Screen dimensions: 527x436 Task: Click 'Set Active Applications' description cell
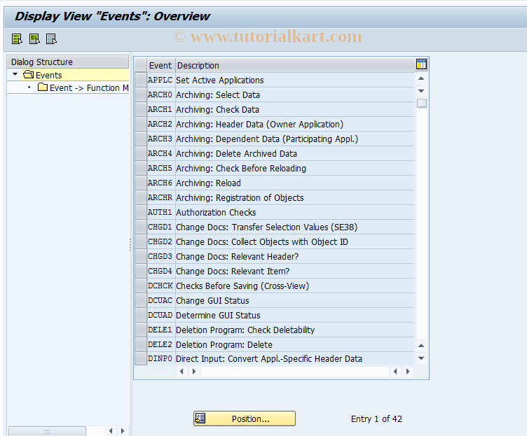pyautogui.click(x=295, y=80)
